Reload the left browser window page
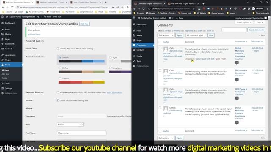Viewport: 271px width, 152px height. 12,8
